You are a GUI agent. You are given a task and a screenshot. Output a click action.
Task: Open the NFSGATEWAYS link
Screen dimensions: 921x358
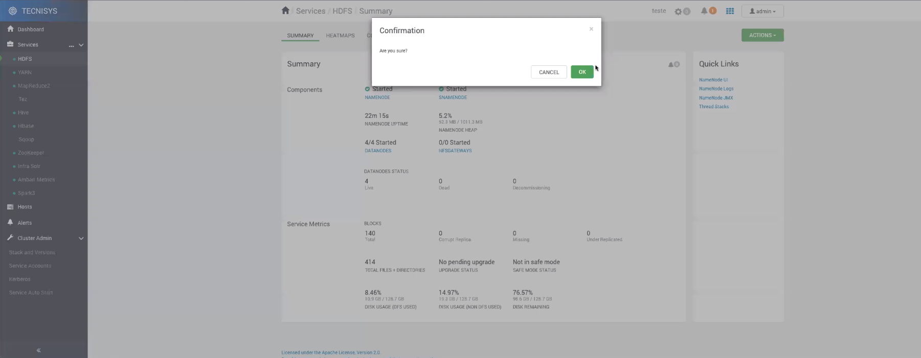pyautogui.click(x=455, y=151)
